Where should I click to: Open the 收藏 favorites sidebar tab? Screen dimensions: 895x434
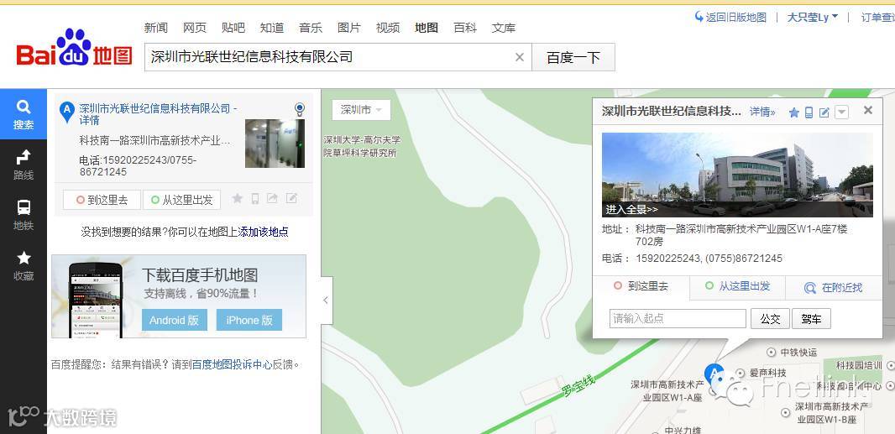[x=24, y=265]
